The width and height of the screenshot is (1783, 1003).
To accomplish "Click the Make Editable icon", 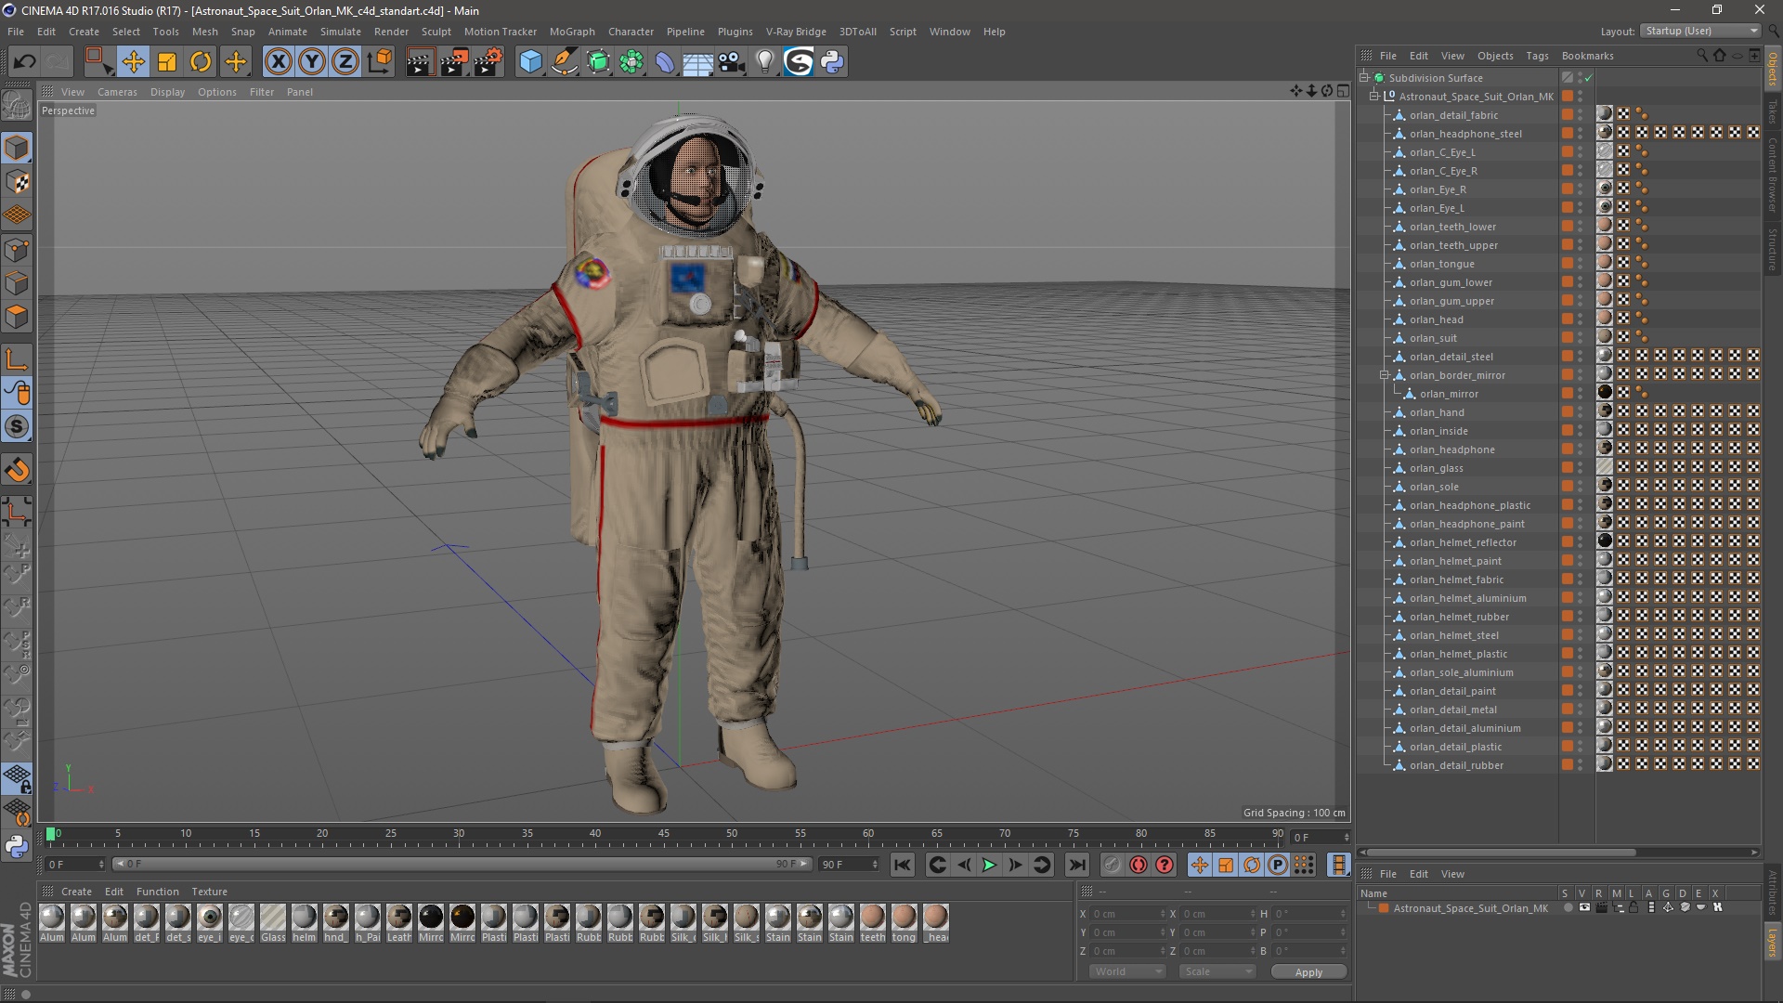I will click(17, 106).
